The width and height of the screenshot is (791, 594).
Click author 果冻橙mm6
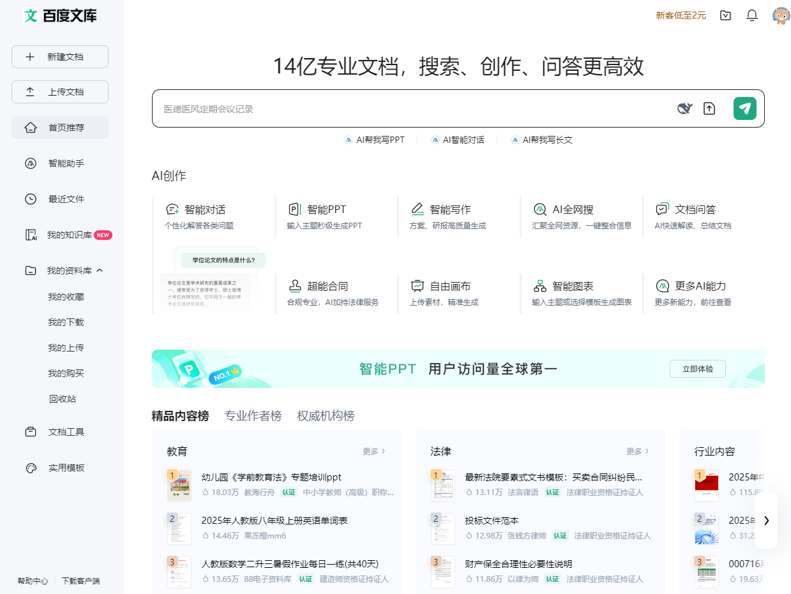(265, 536)
